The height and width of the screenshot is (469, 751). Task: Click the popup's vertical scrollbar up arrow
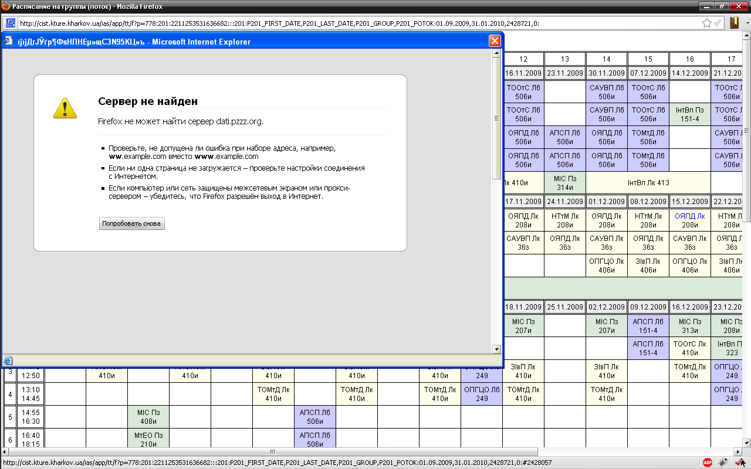496,53
